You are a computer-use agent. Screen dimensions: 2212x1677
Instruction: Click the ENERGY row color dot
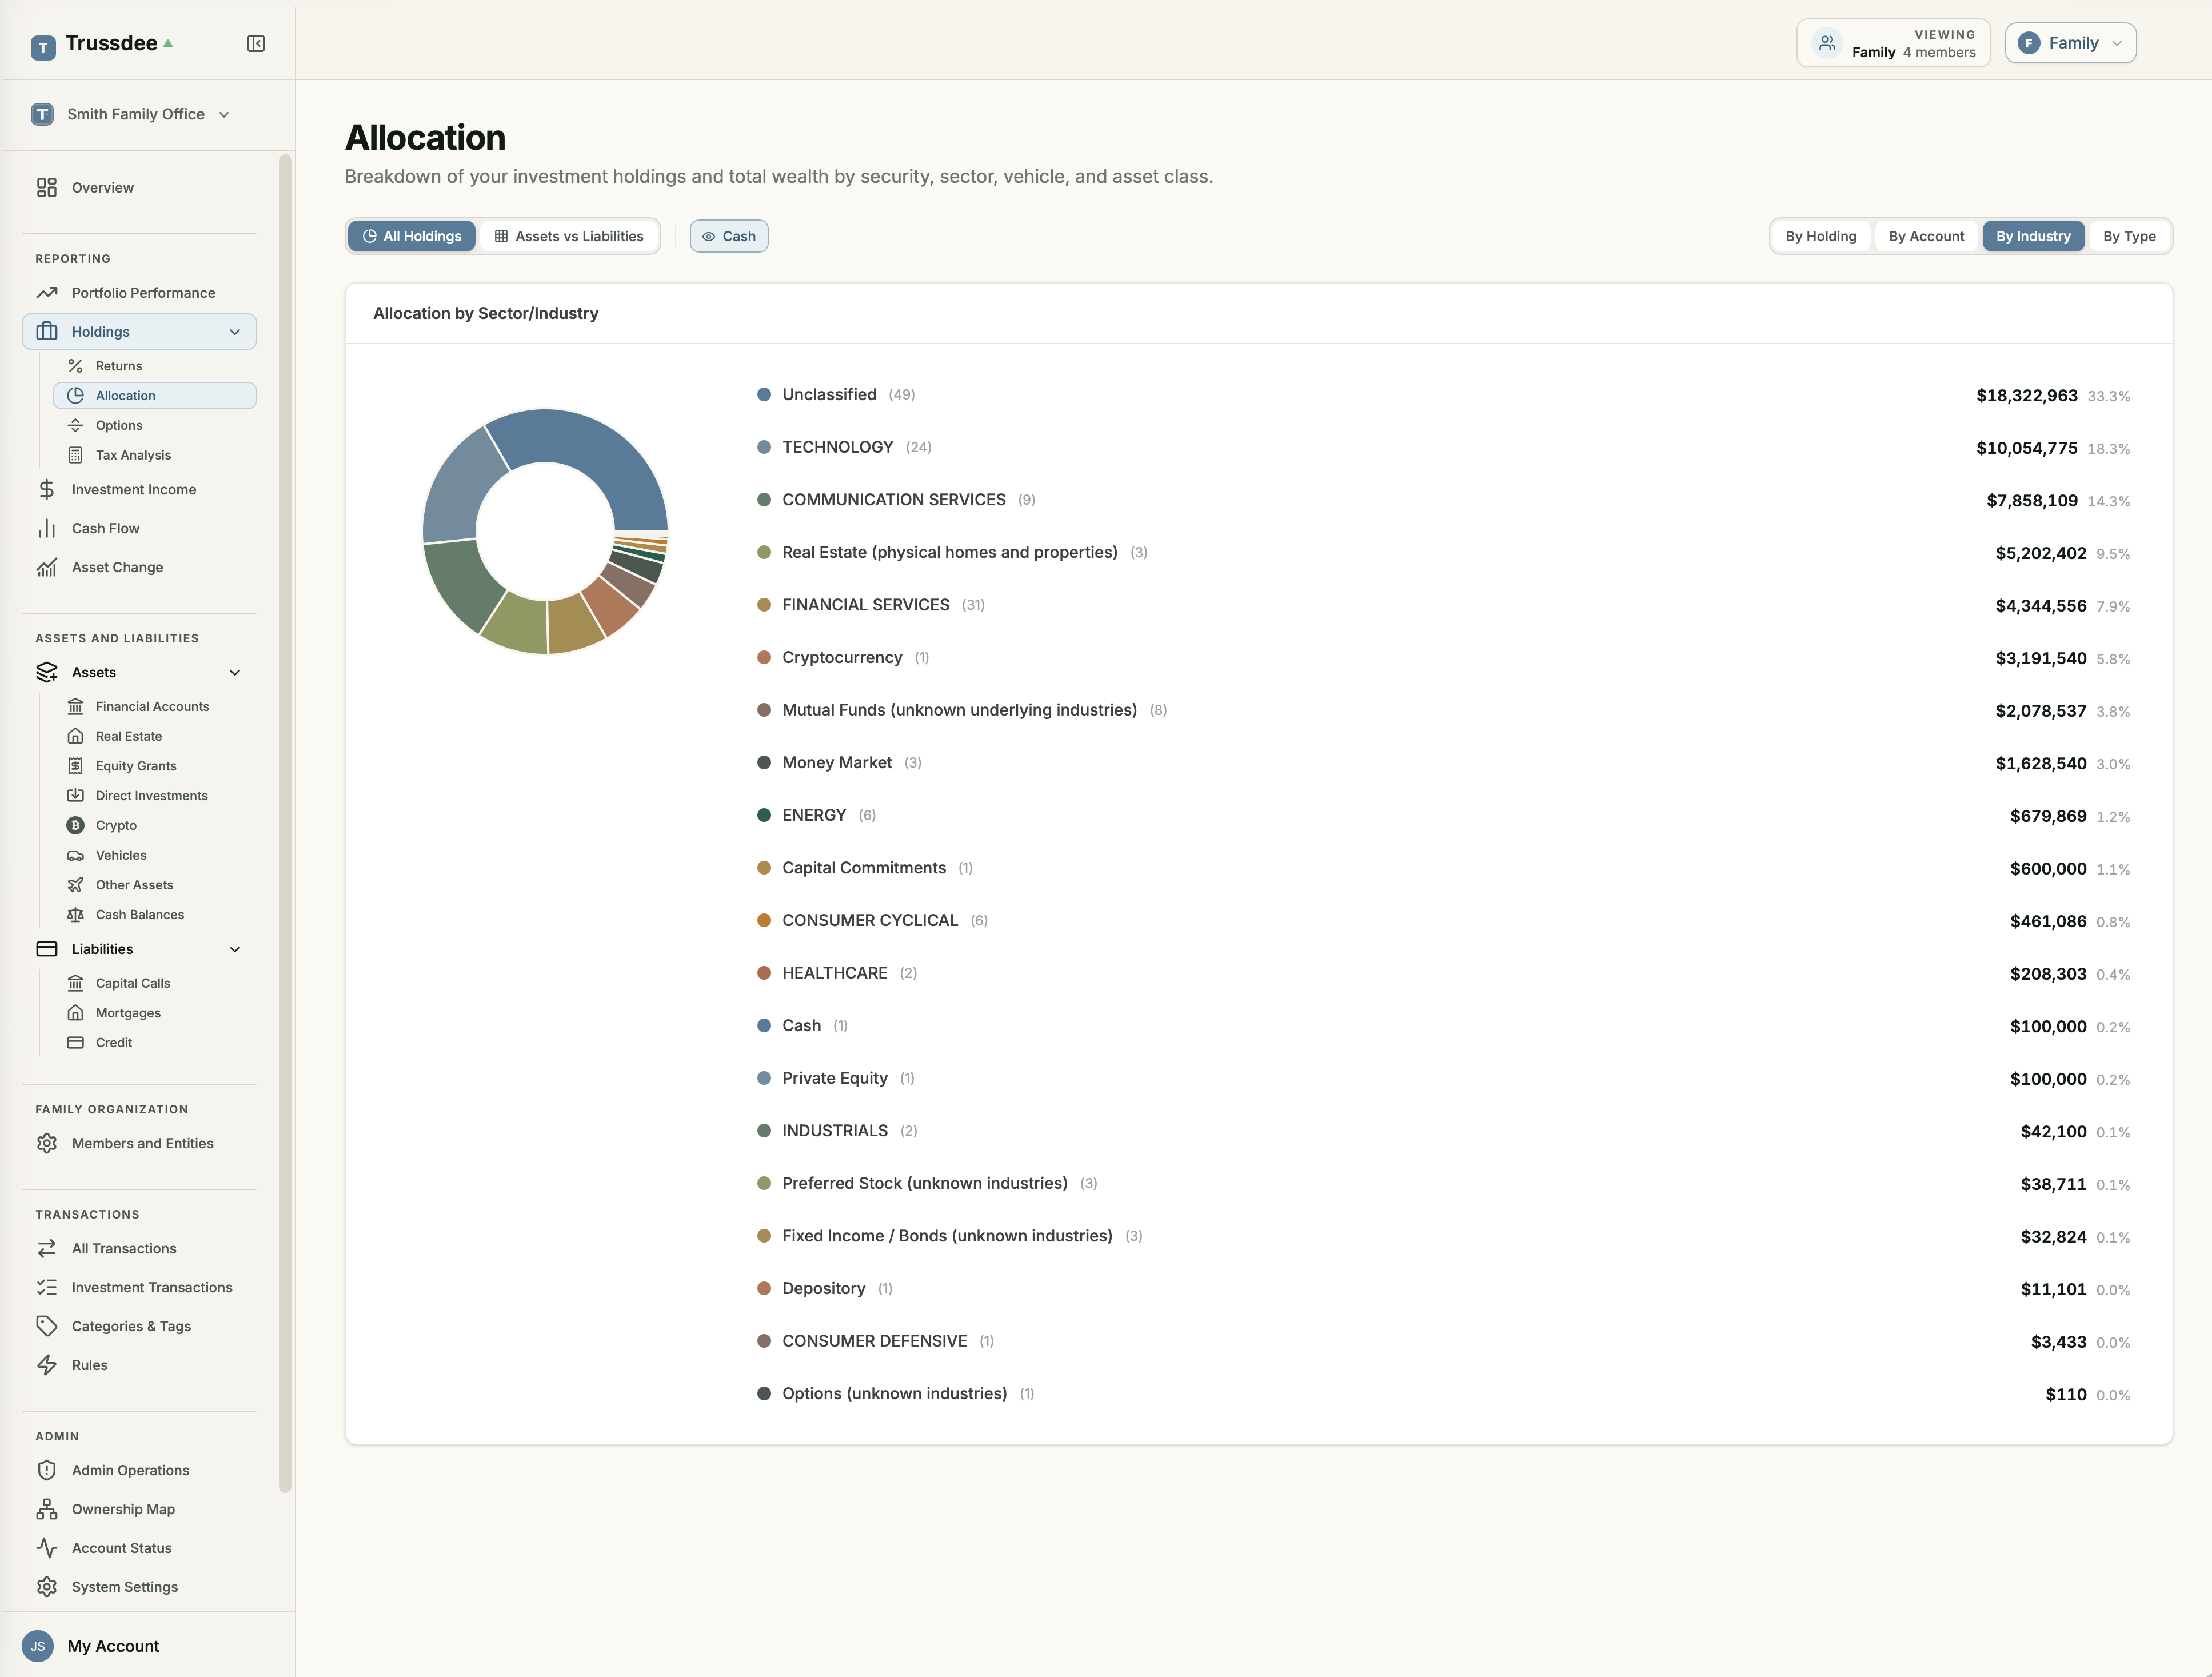(764, 816)
